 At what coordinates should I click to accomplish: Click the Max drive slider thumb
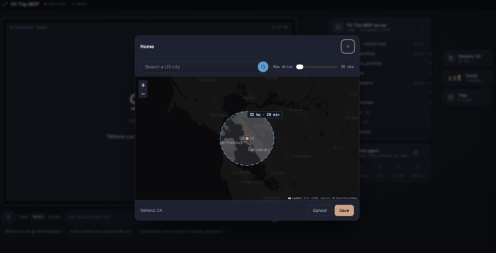(x=300, y=66)
